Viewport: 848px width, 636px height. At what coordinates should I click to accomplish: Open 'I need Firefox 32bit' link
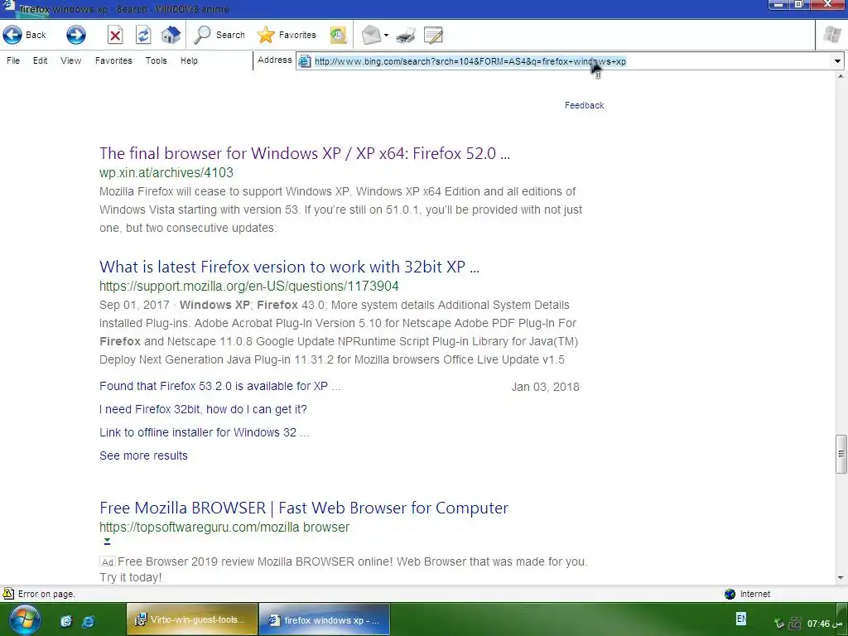point(203,409)
